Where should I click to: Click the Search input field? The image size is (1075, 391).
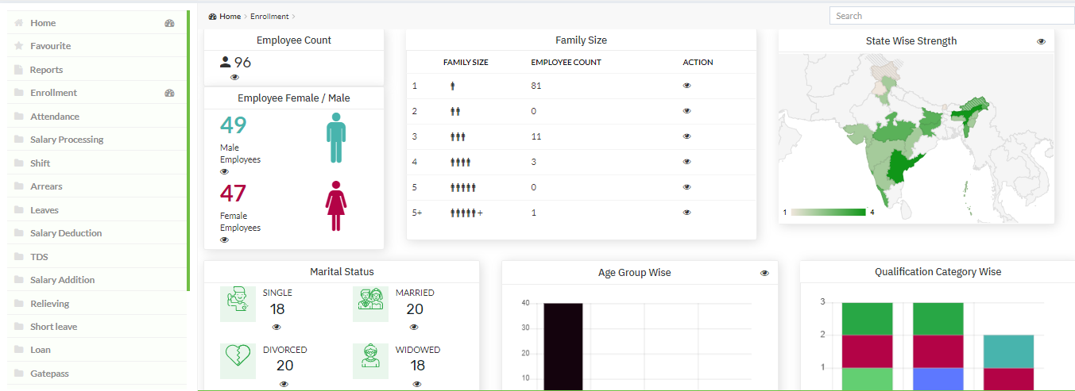coord(952,16)
